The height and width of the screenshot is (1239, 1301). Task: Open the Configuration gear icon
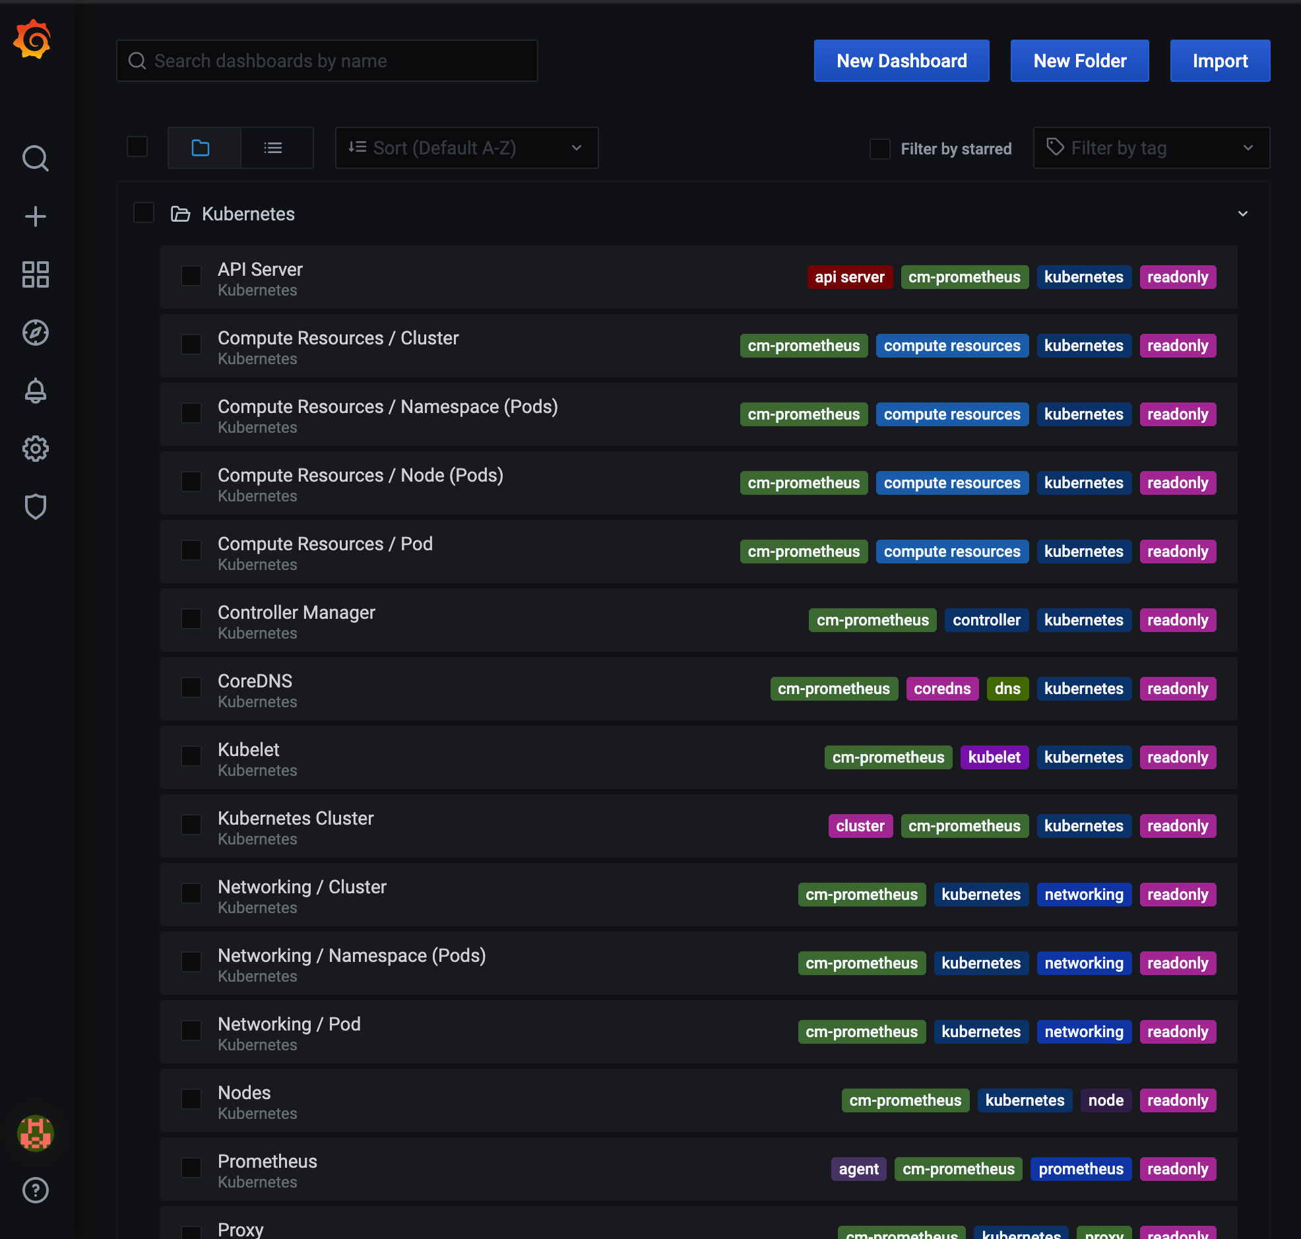click(x=36, y=449)
